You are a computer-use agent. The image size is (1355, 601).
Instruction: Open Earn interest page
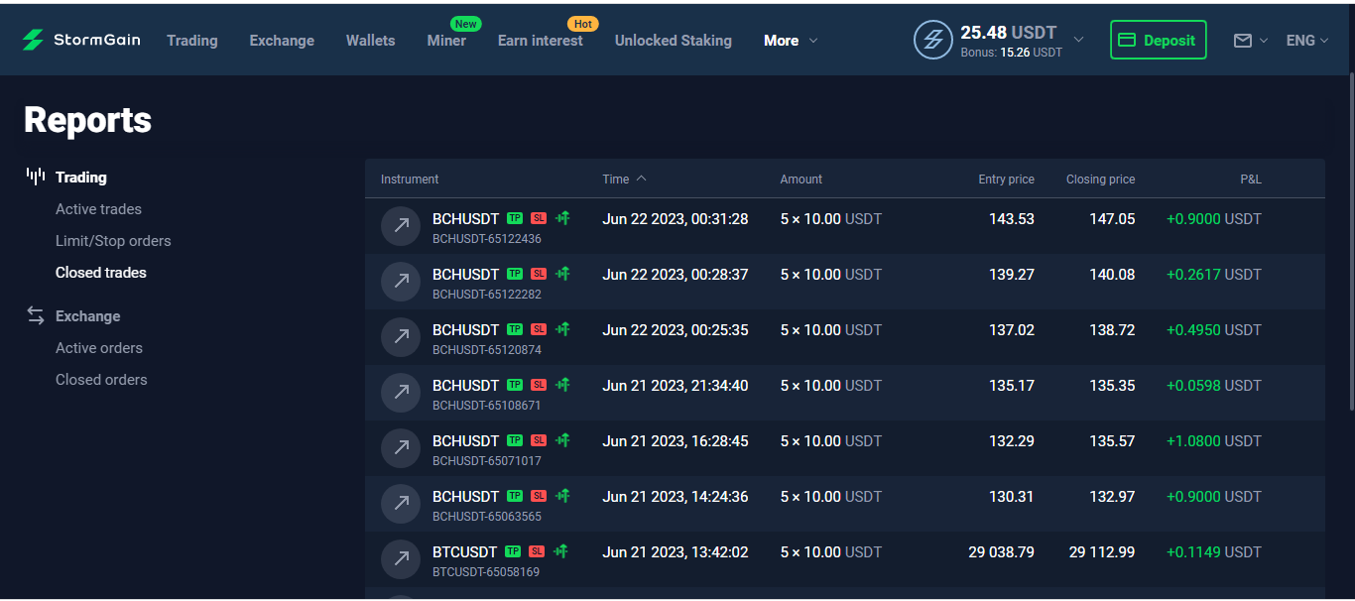click(x=541, y=41)
